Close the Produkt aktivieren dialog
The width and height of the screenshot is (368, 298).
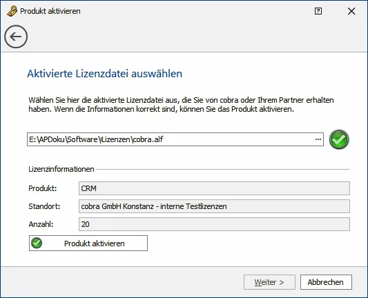click(x=351, y=11)
